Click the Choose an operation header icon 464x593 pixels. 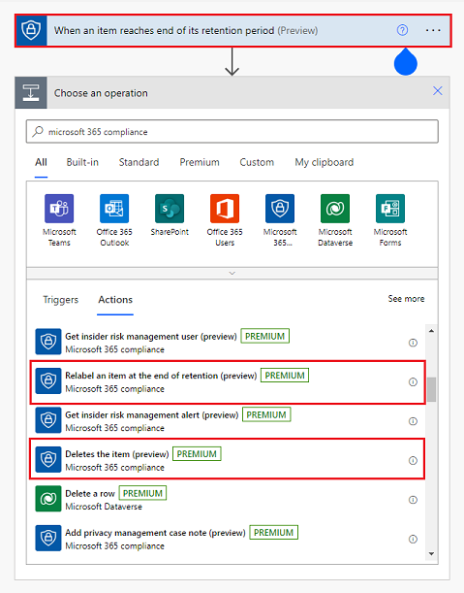31,92
